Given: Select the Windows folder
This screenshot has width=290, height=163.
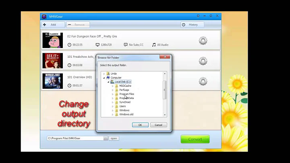Looking at the screenshot, I should pos(124,111).
